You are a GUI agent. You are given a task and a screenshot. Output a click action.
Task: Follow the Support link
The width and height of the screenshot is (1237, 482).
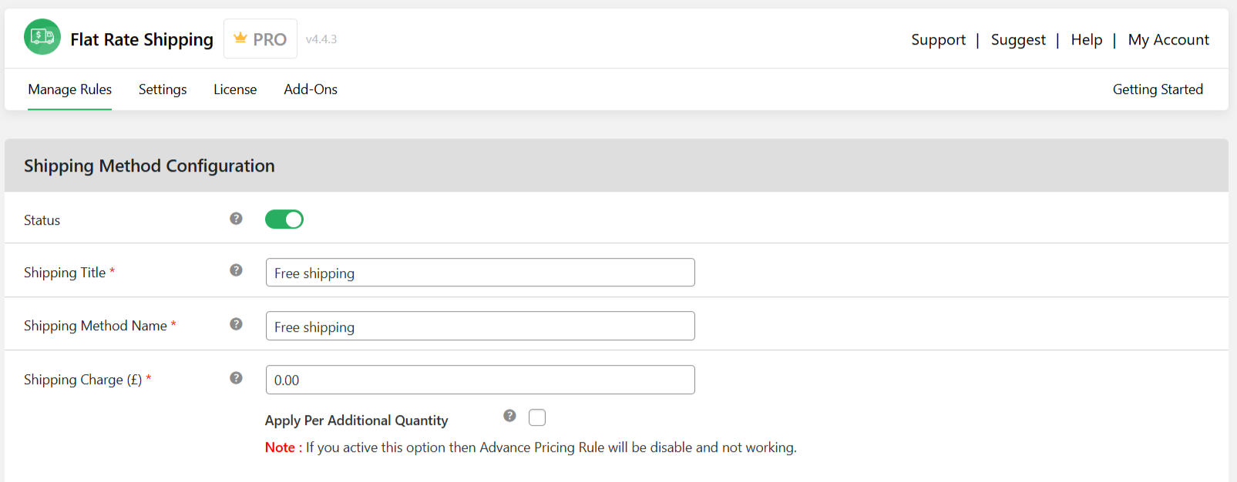(938, 40)
